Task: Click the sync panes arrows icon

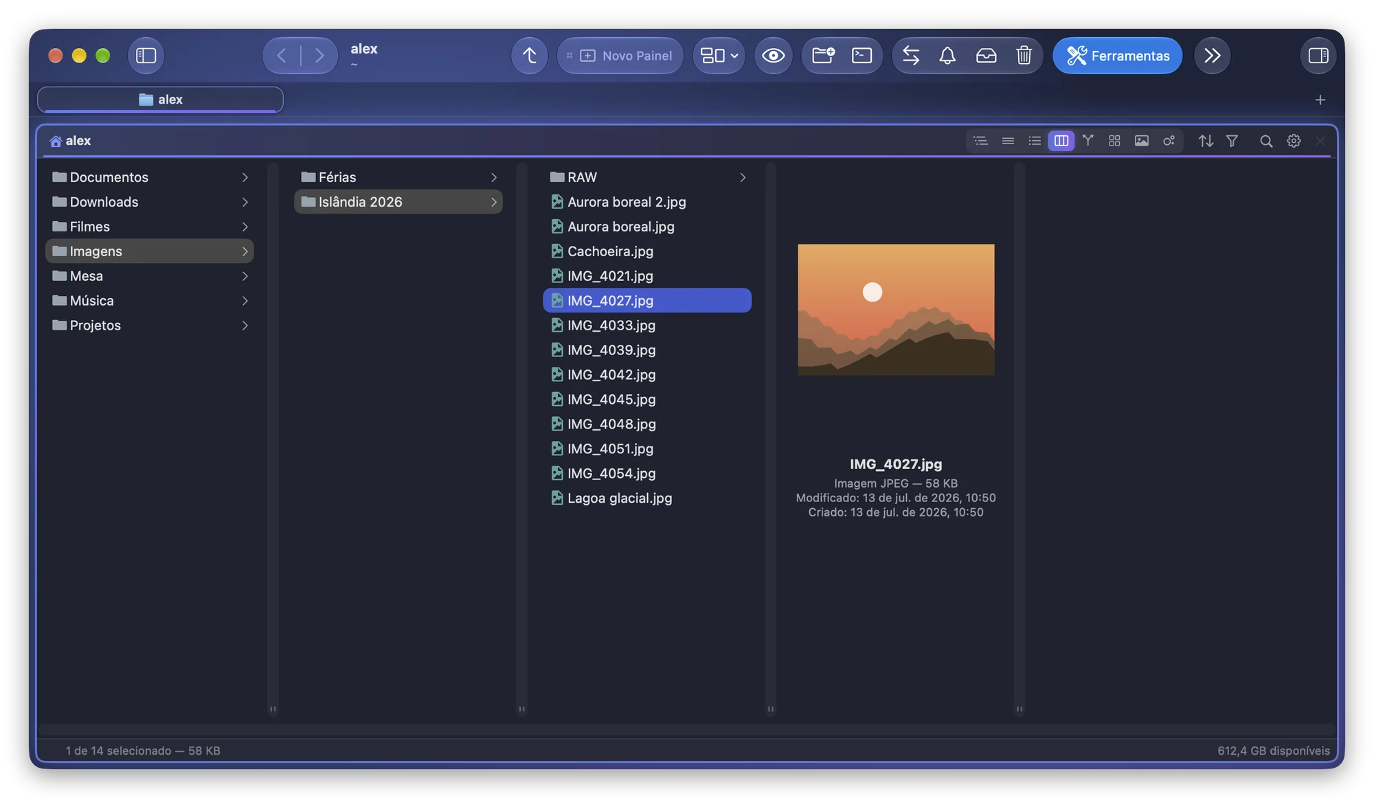Action: [911, 56]
